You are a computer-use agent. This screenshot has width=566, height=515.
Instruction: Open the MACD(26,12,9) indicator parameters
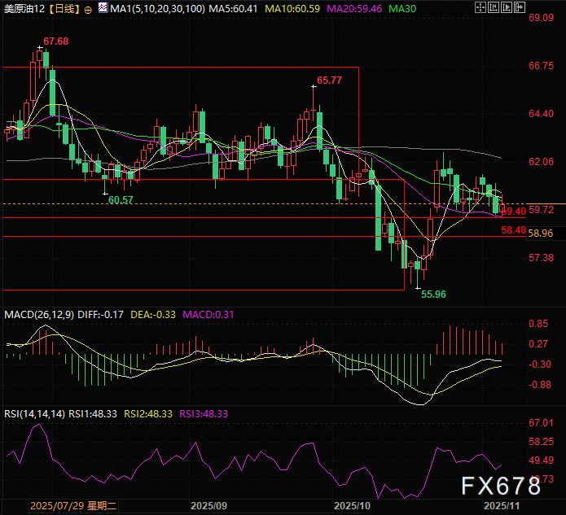tap(38, 314)
